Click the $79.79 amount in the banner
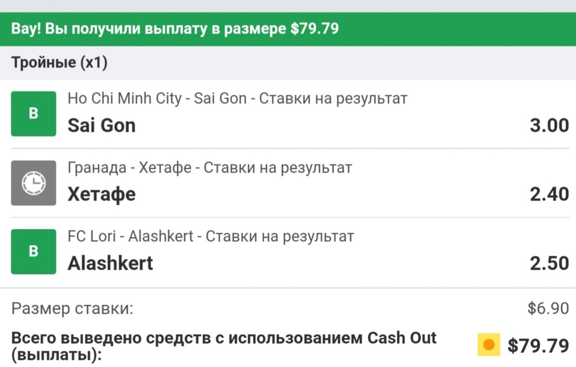Screen dimensions: 576x367 click(314, 29)
